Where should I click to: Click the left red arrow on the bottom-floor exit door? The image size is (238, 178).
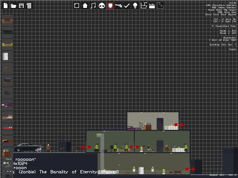[187, 169]
